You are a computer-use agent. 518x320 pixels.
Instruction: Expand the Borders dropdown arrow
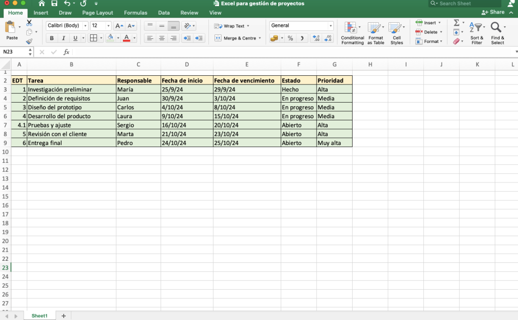pyautogui.click(x=101, y=38)
